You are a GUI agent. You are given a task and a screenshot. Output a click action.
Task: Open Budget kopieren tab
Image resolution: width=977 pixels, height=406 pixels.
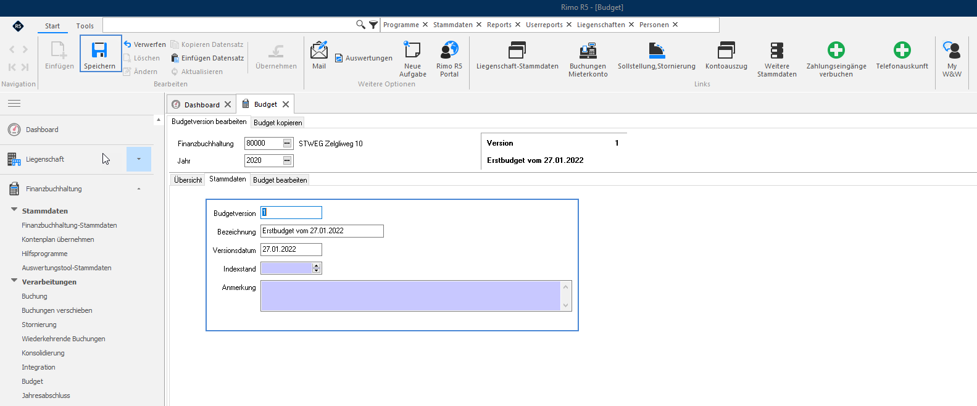pyautogui.click(x=278, y=123)
